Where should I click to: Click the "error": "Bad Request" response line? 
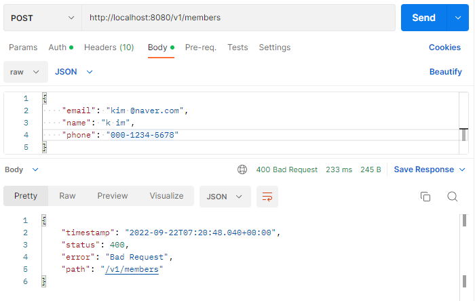pyautogui.click(x=117, y=257)
